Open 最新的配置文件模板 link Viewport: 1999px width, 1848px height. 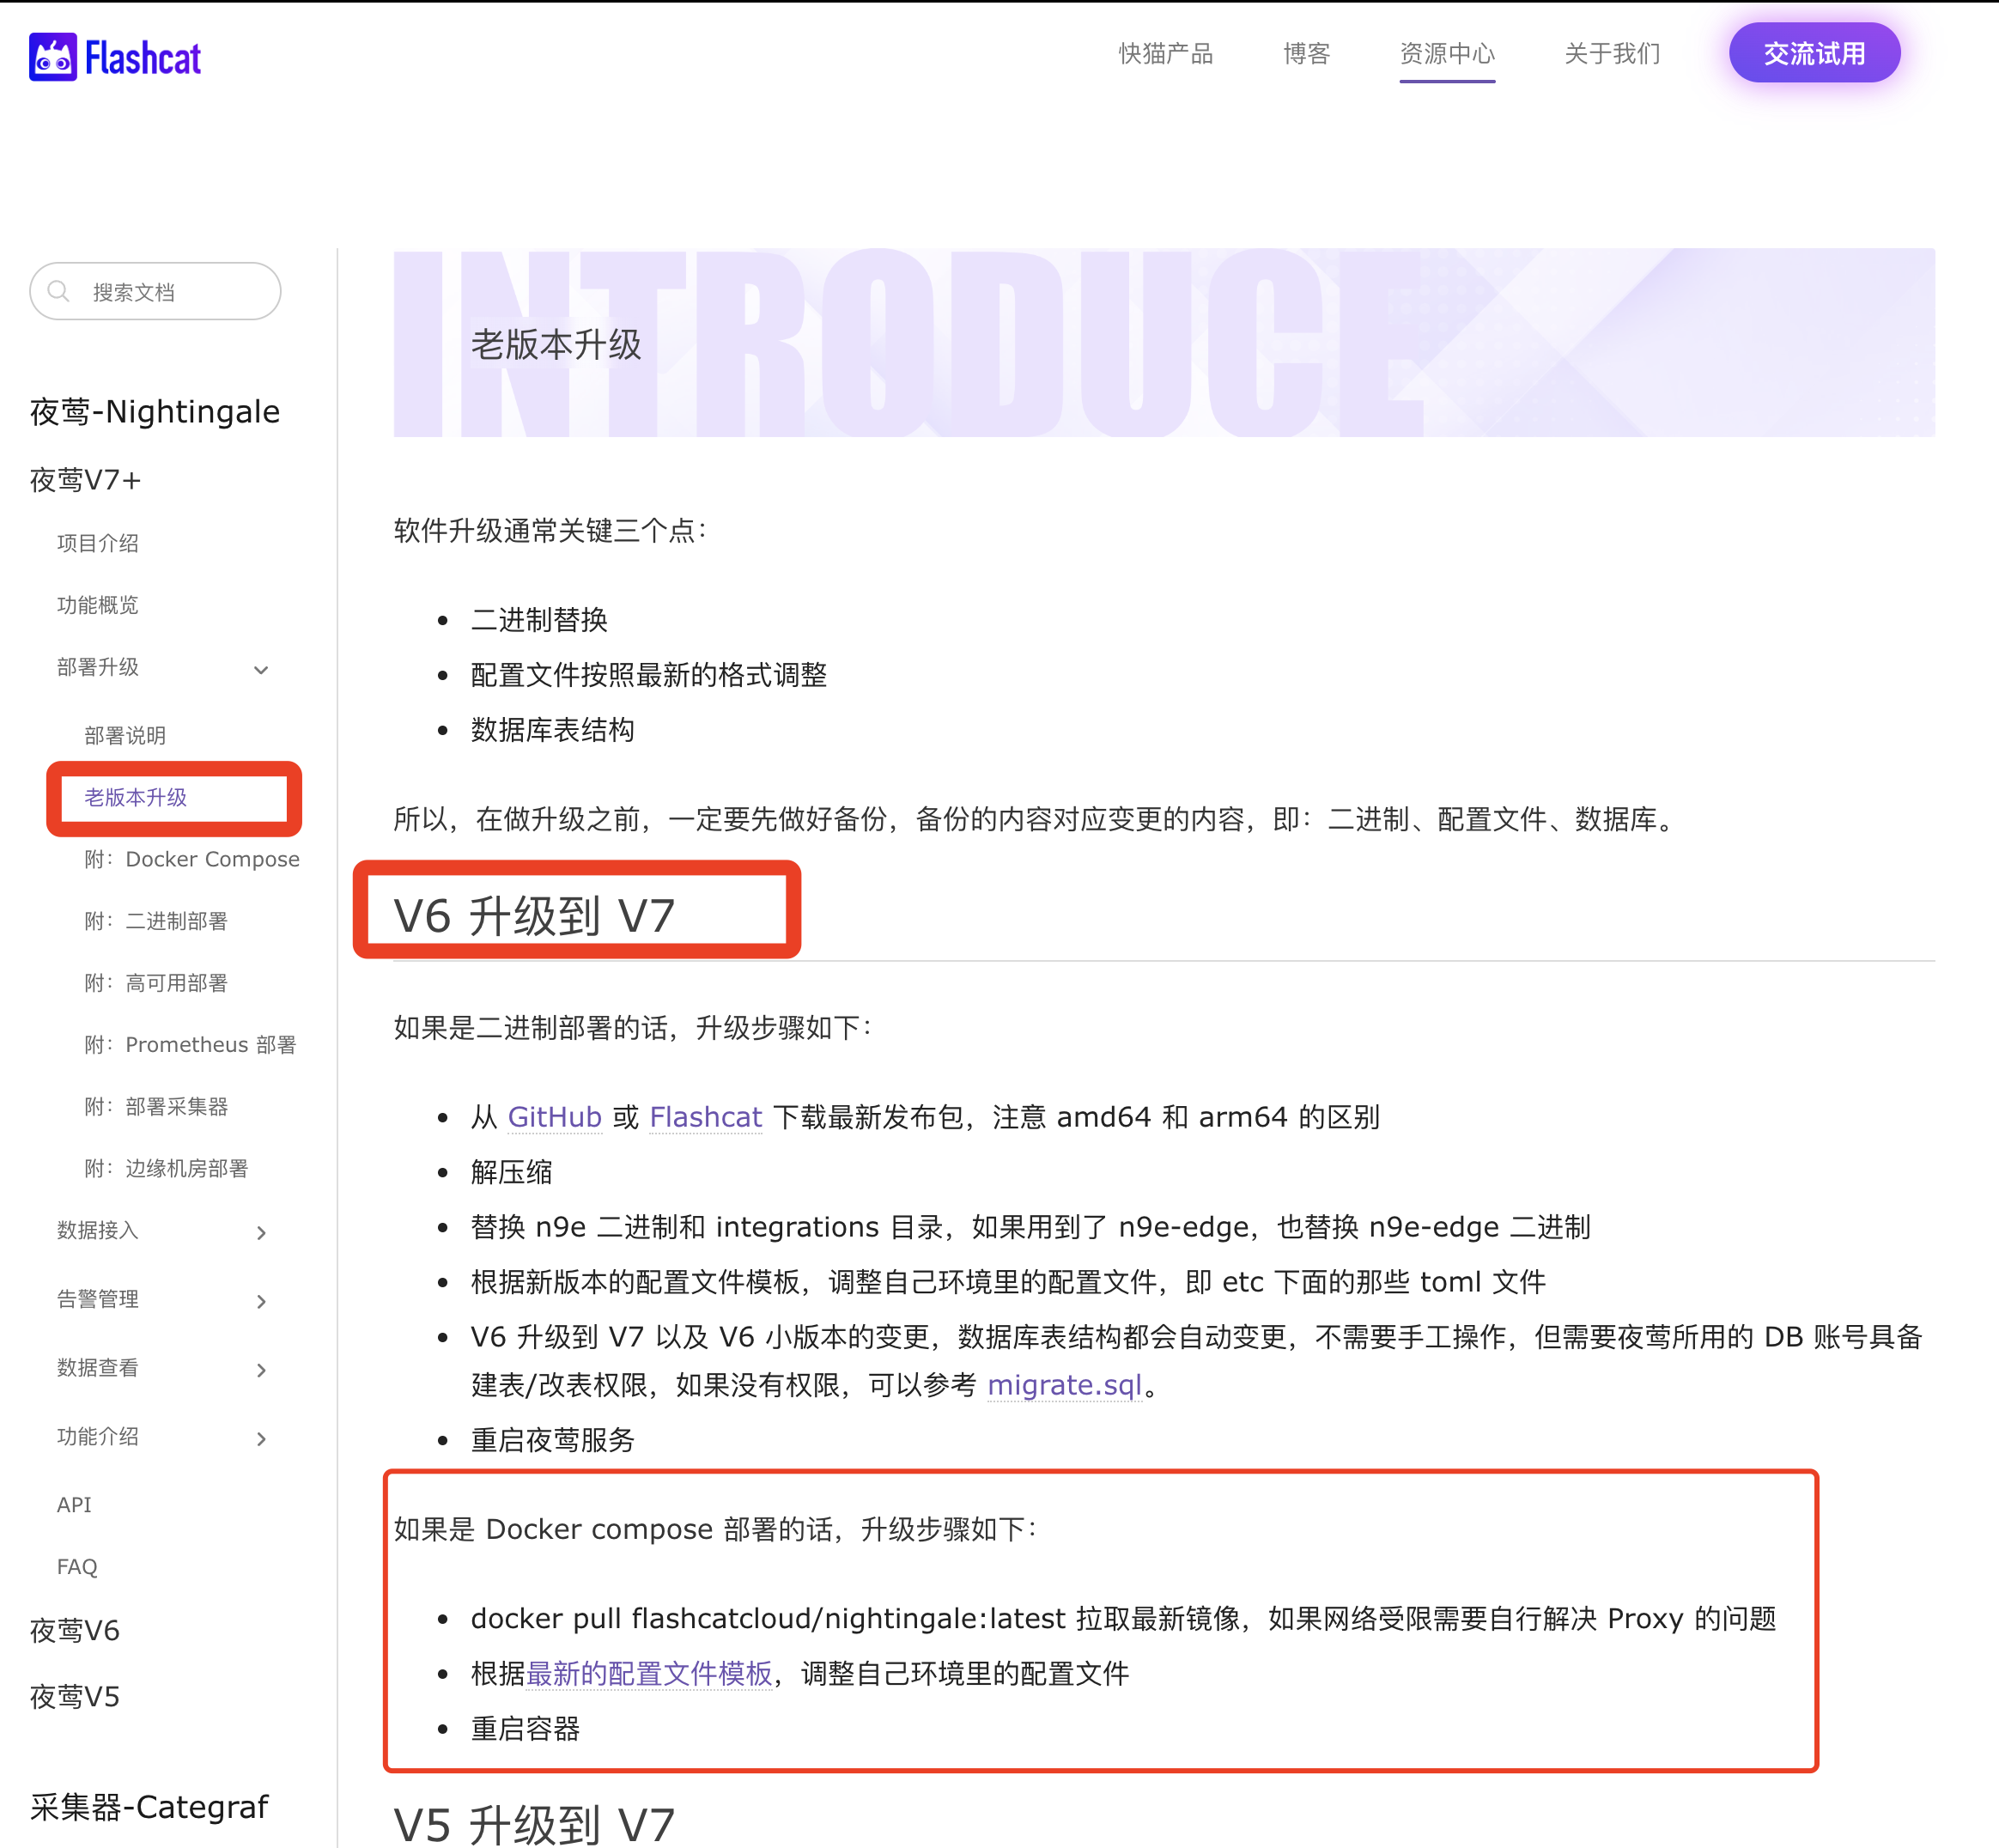point(649,1673)
